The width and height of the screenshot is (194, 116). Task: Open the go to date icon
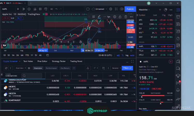(47, 55)
